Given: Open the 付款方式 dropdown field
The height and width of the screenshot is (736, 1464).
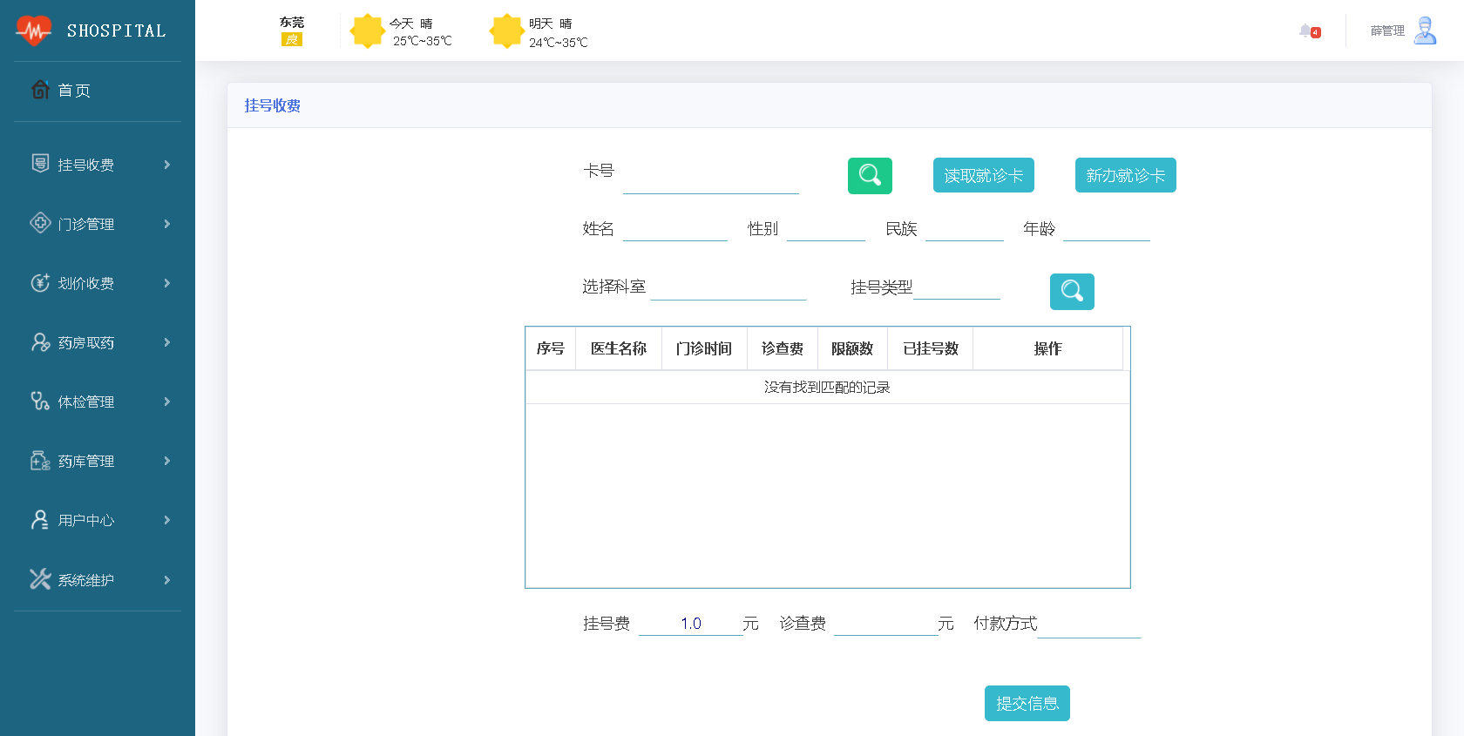Looking at the screenshot, I should [x=1089, y=624].
